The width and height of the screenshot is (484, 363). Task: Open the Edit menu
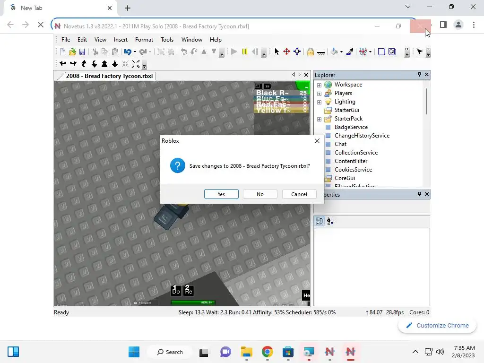[82, 40]
